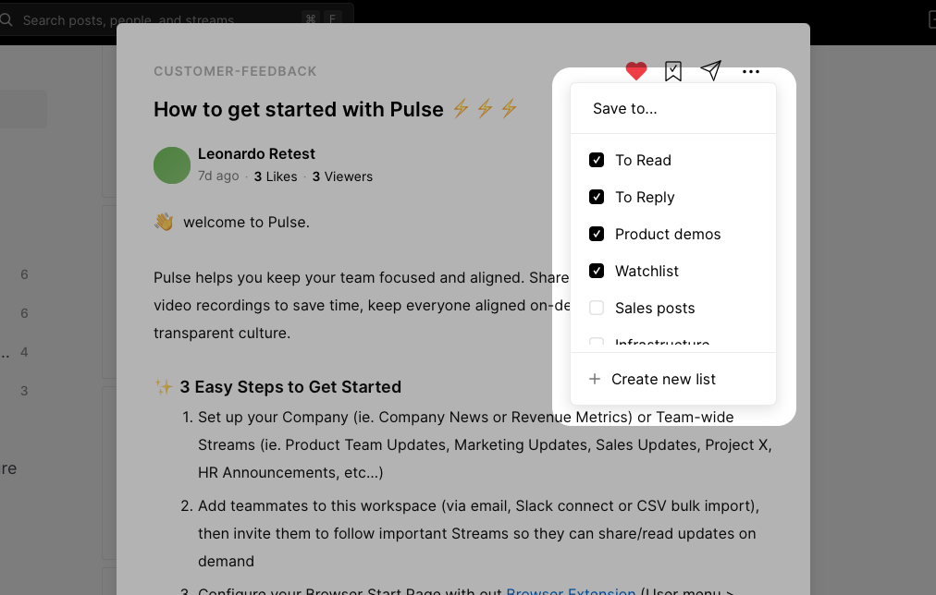Click the bookmark save icon
Viewport: 936px width, 595px height.
coord(673,71)
